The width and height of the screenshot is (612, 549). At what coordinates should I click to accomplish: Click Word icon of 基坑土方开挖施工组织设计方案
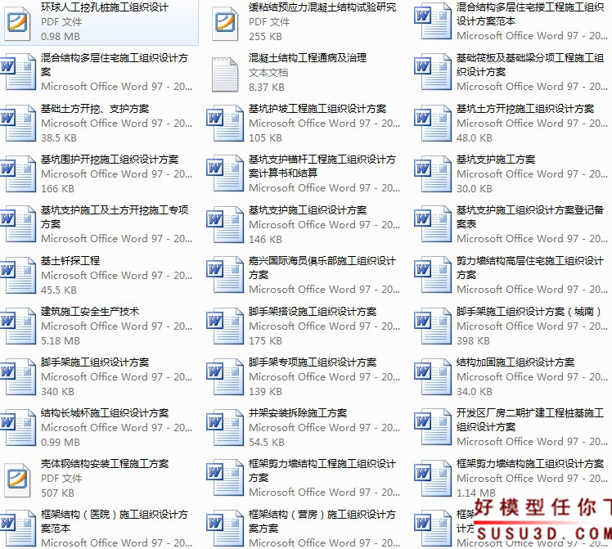[x=433, y=123]
